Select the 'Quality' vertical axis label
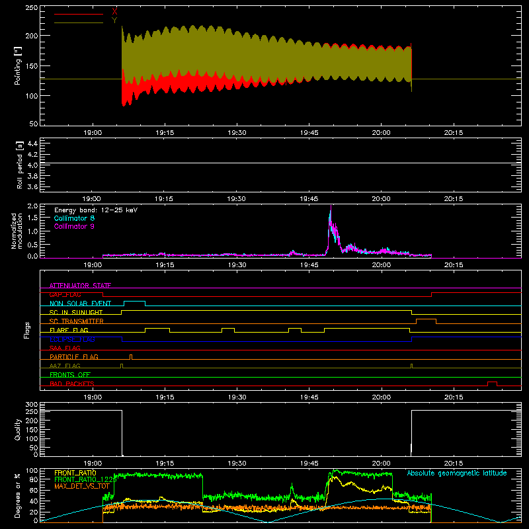 (18, 429)
